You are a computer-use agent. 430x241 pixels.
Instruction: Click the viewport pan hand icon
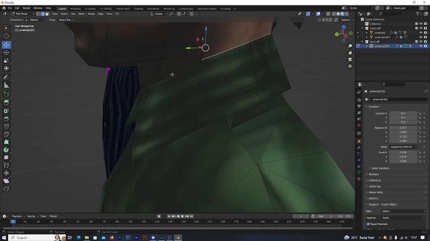click(x=350, y=52)
